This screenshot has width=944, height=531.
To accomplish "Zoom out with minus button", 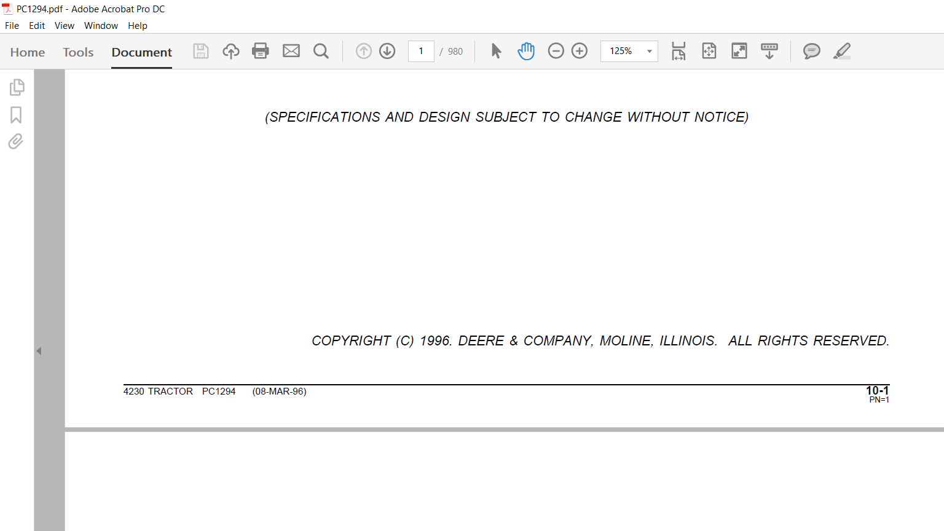I will tap(556, 51).
